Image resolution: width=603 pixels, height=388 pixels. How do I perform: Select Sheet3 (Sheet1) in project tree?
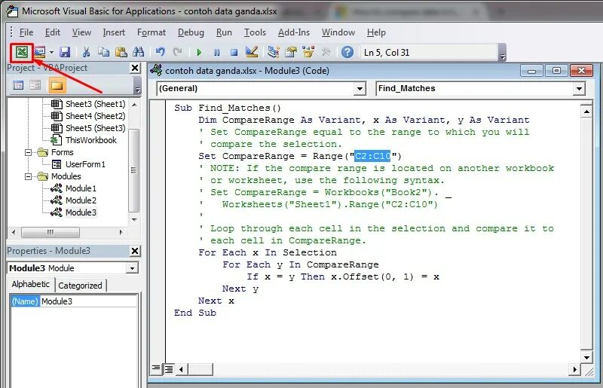tap(96, 104)
